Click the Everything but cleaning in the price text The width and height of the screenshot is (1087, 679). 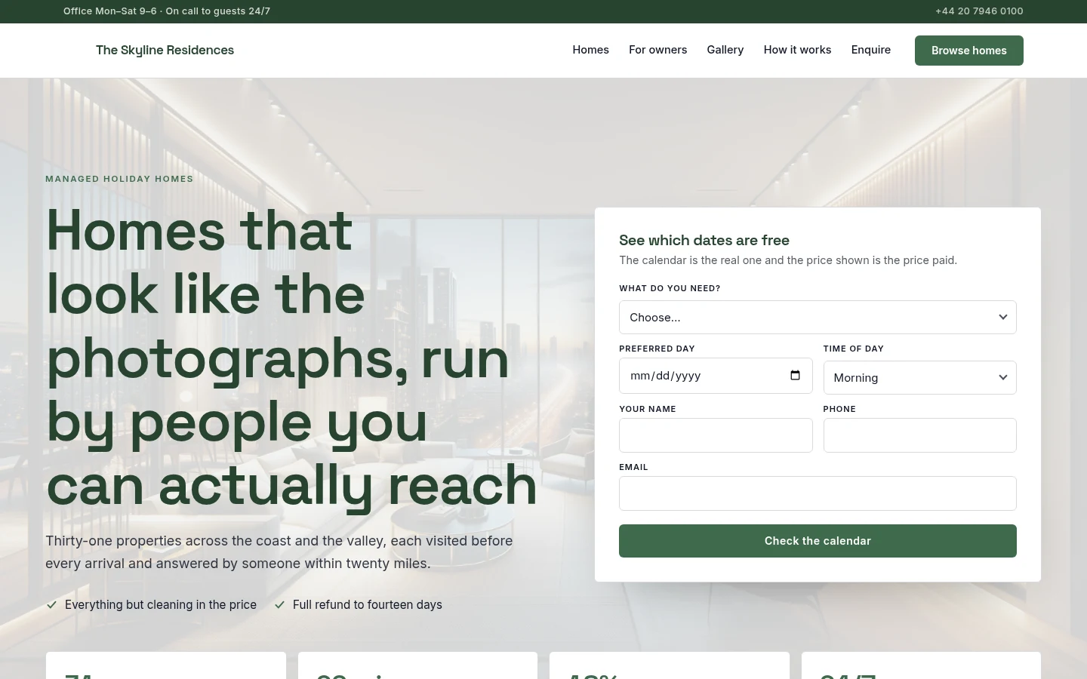(x=161, y=605)
